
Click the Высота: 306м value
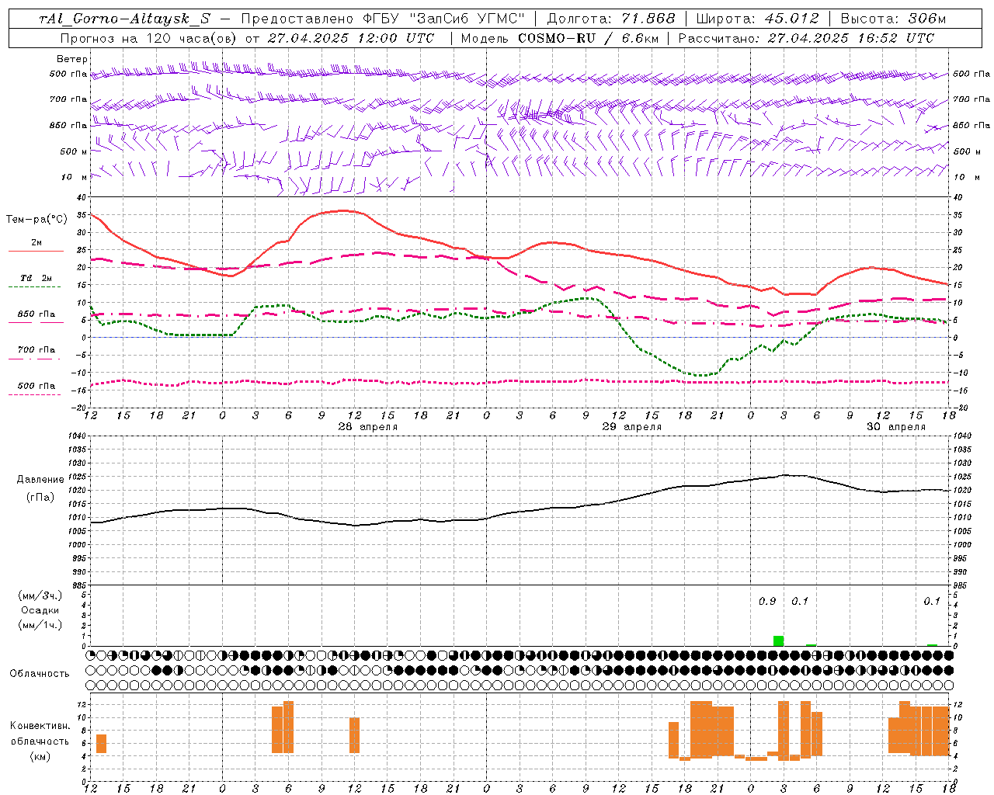click(x=894, y=19)
